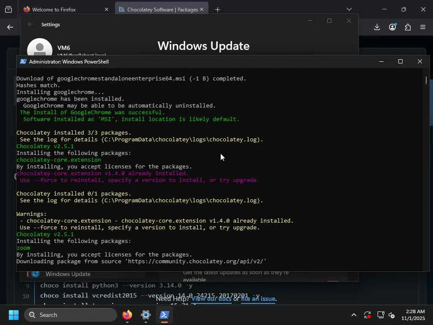Minimize the Administrator PowerShell window

(381, 61)
